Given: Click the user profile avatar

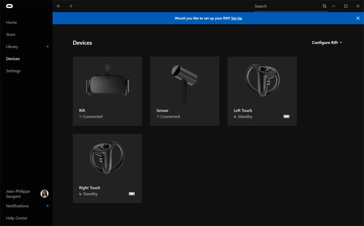Looking at the screenshot, I should [44, 194].
